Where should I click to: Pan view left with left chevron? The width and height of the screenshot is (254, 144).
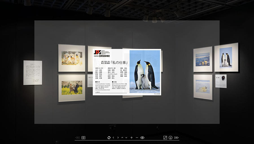[x=113, y=138]
